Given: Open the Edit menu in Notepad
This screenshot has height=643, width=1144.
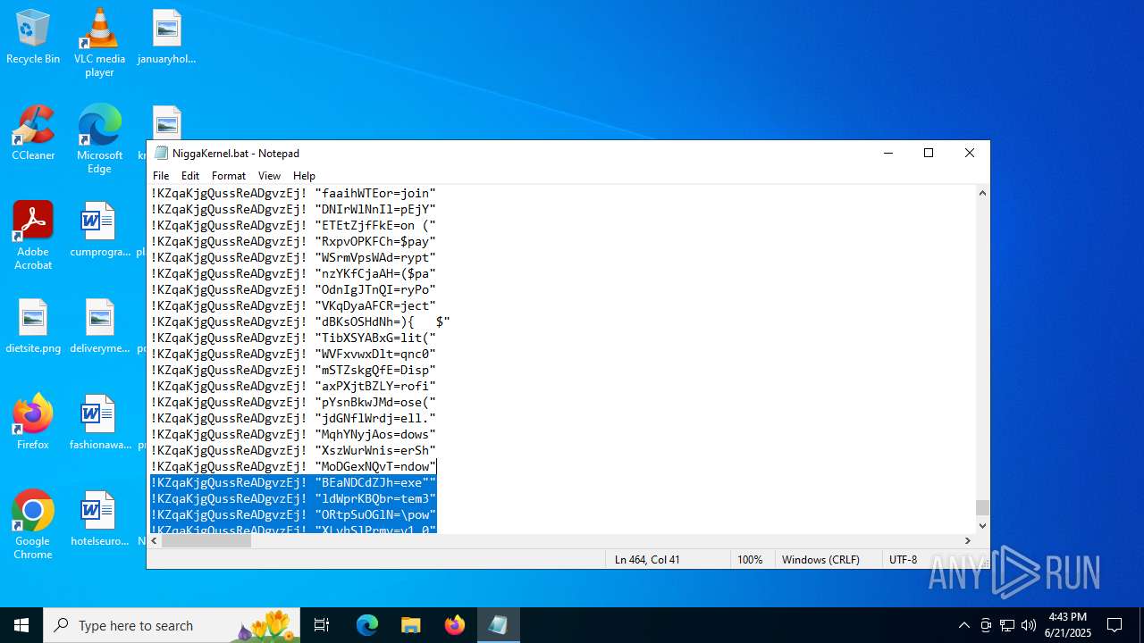Looking at the screenshot, I should (x=190, y=176).
